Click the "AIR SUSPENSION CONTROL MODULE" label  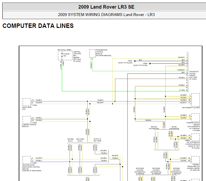coord(192,145)
